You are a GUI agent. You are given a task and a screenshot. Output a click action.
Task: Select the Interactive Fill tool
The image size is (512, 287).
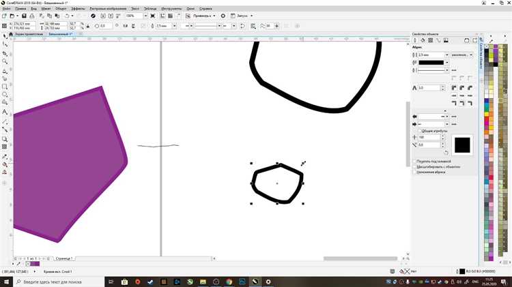5,164
